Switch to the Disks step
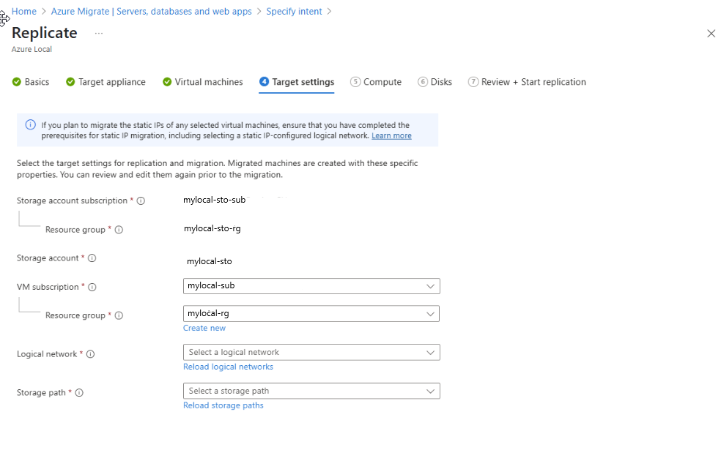The image size is (721, 450). (x=435, y=82)
